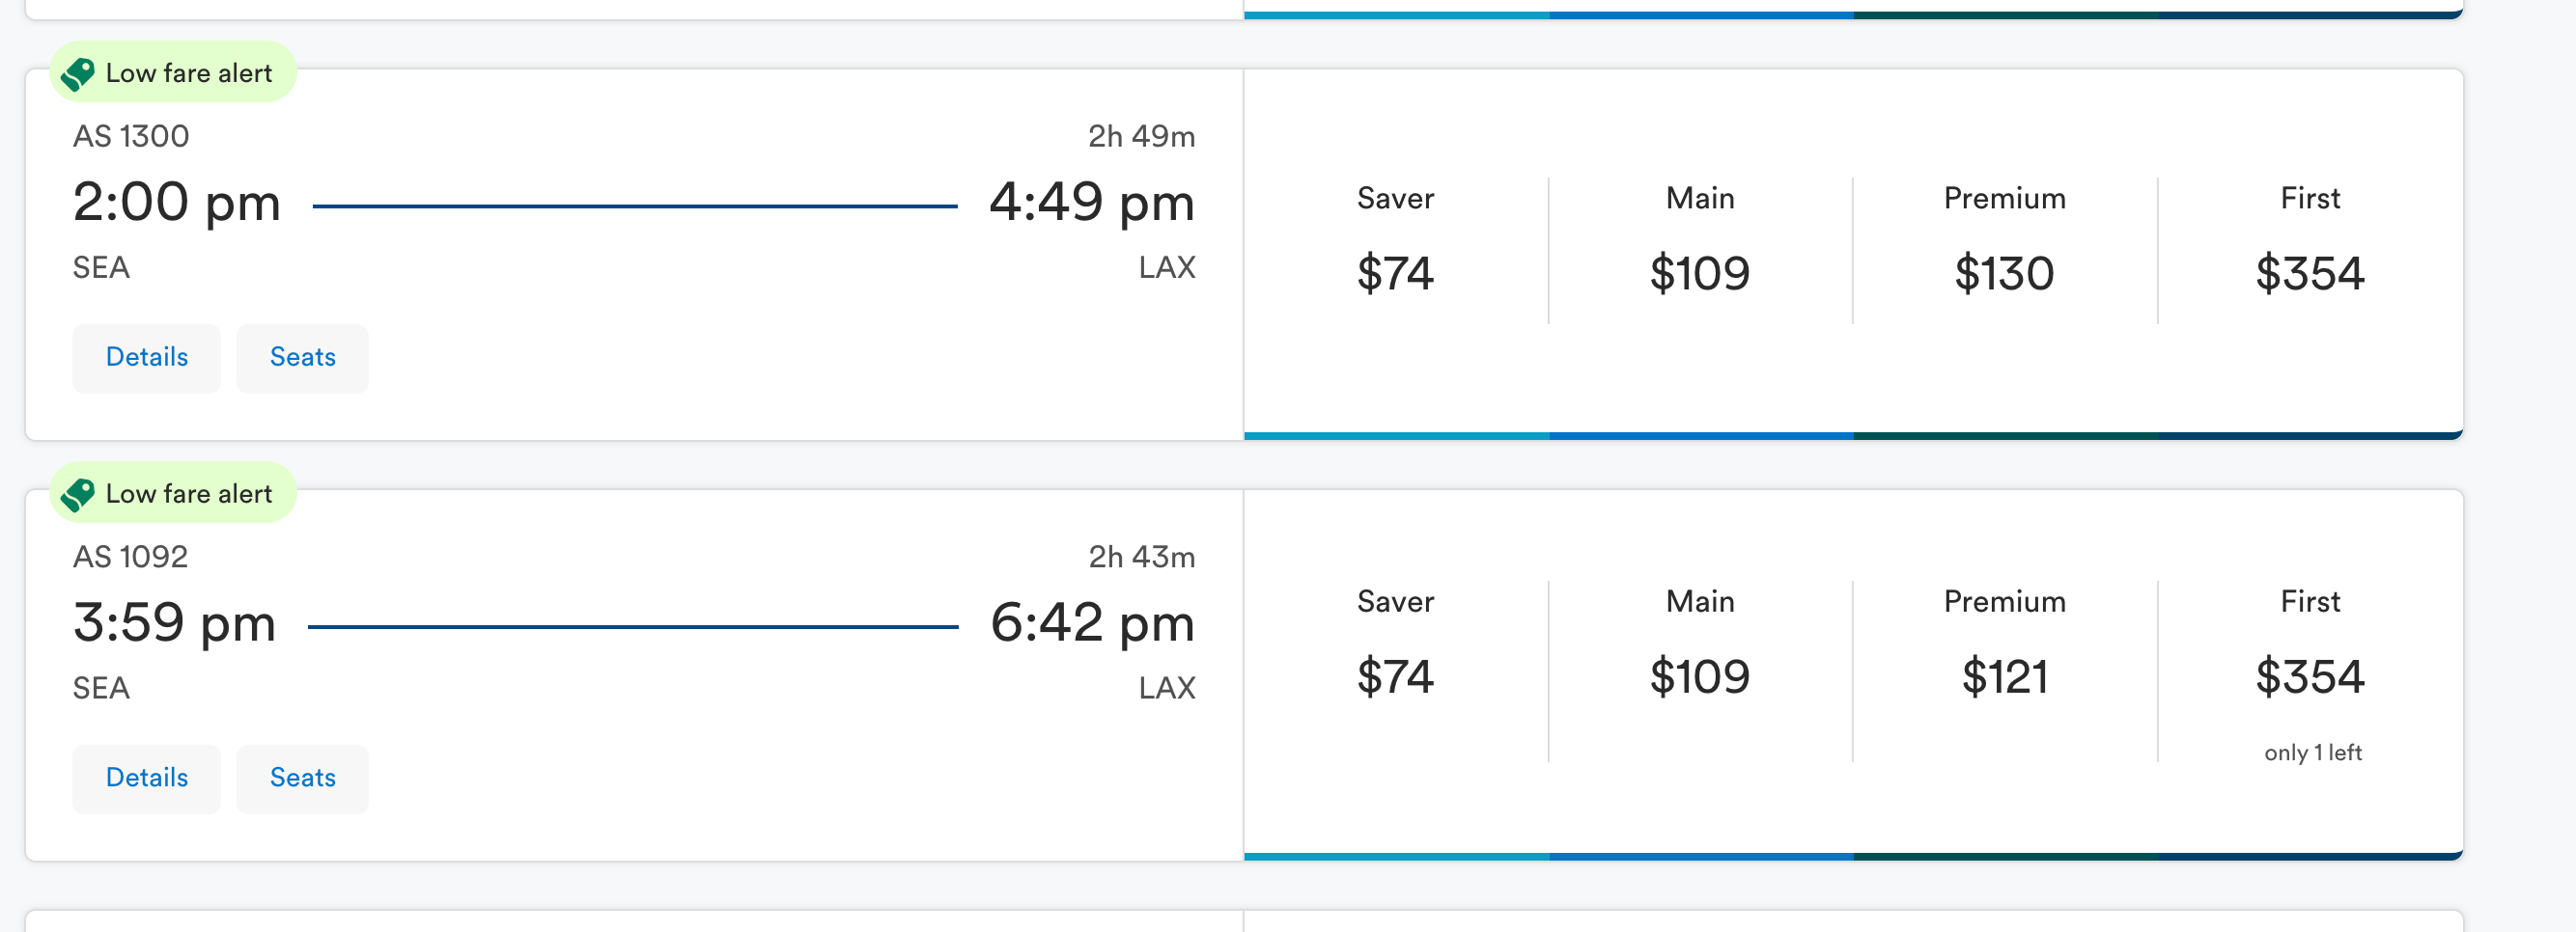
Task: Click the AS 1092 flight number label
Action: click(x=130, y=557)
